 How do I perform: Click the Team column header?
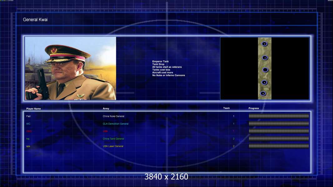click(x=226, y=108)
